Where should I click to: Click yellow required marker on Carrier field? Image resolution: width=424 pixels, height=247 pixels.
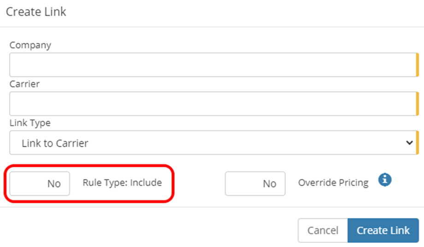point(417,104)
